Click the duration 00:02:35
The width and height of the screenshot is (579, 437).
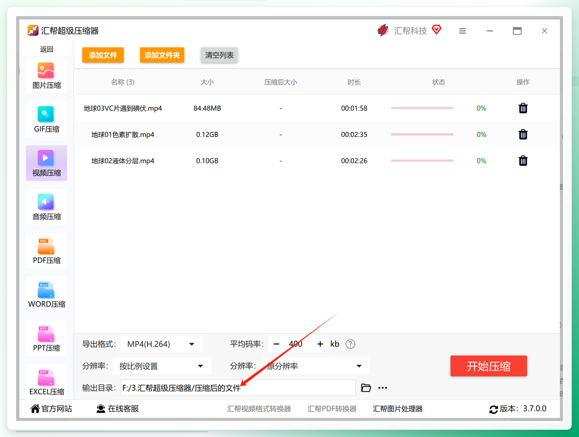click(354, 134)
